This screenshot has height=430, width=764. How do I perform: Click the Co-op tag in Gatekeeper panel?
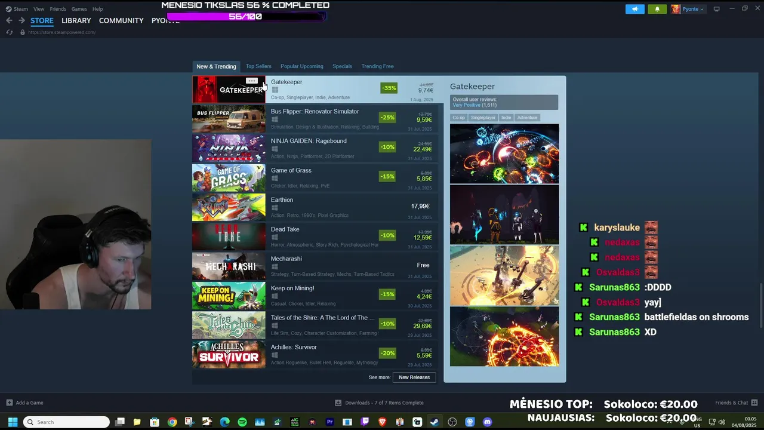pos(458,118)
